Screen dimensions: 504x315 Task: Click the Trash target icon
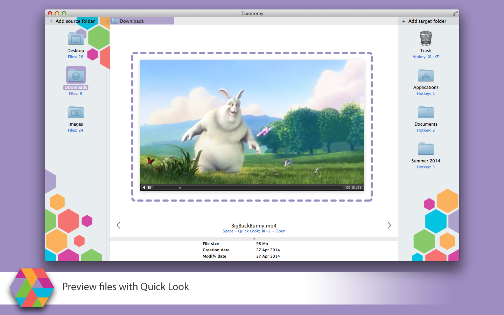426,38
